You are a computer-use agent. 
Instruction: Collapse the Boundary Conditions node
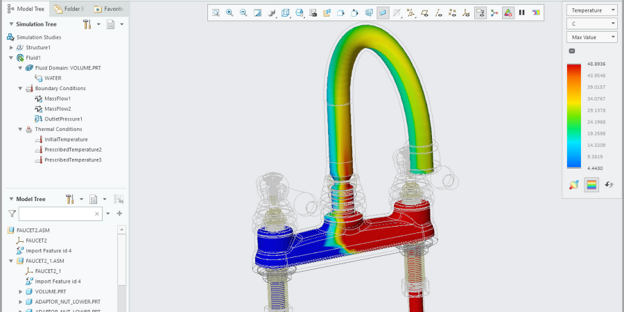[x=21, y=89]
